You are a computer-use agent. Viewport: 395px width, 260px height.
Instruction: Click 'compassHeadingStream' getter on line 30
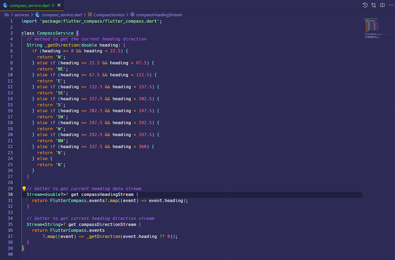107,195
